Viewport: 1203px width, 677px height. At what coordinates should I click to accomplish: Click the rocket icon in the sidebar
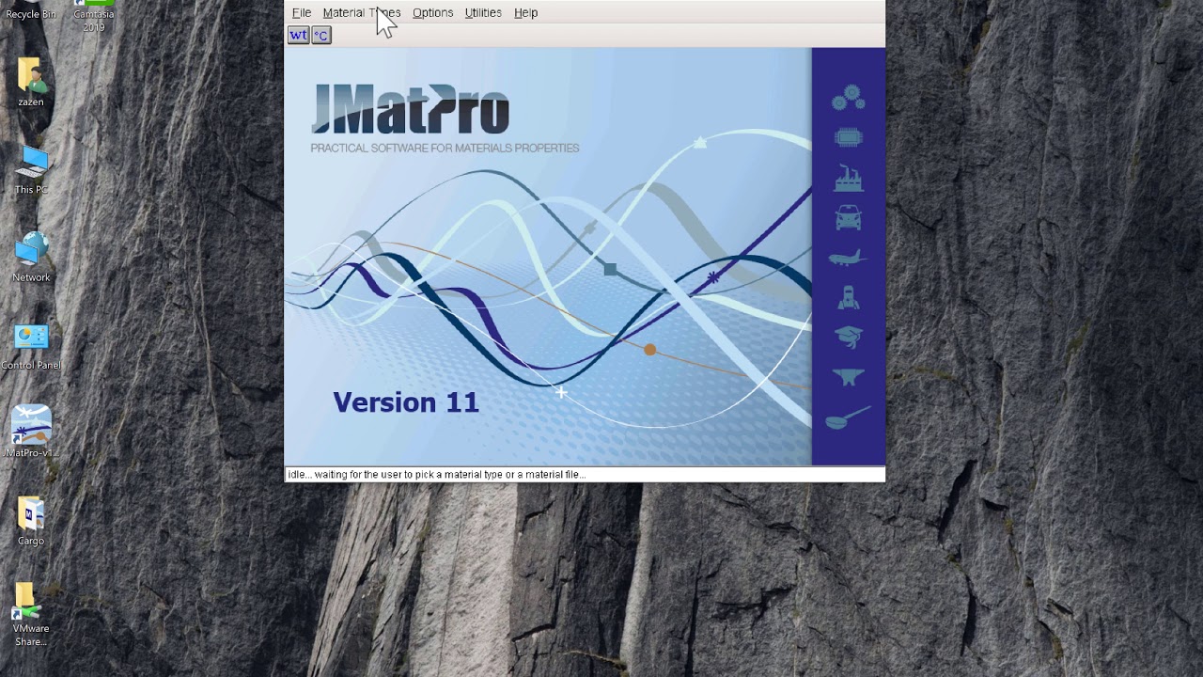[849, 297]
